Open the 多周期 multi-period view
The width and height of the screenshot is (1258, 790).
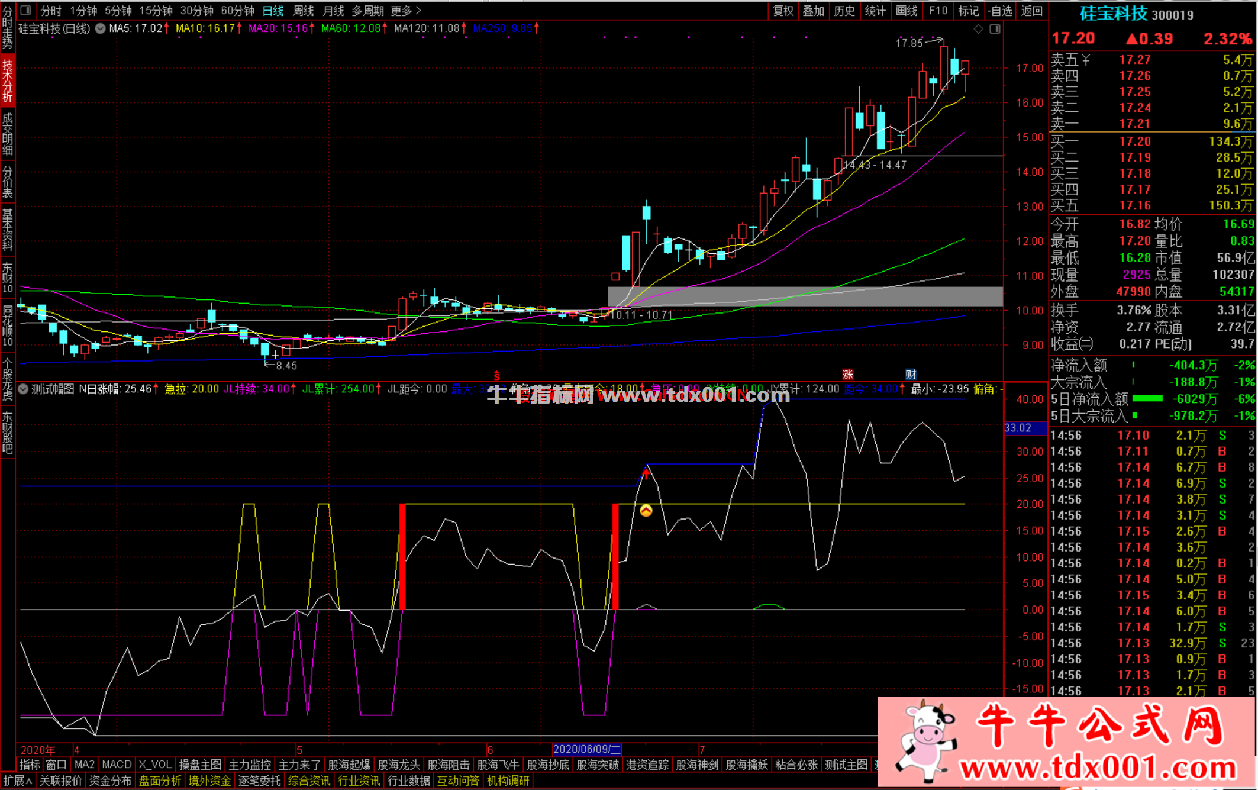click(368, 11)
